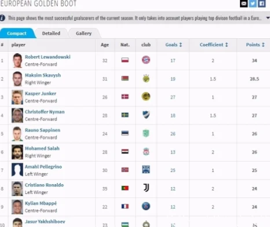Click the 'Nat.' column header

coord(125,45)
